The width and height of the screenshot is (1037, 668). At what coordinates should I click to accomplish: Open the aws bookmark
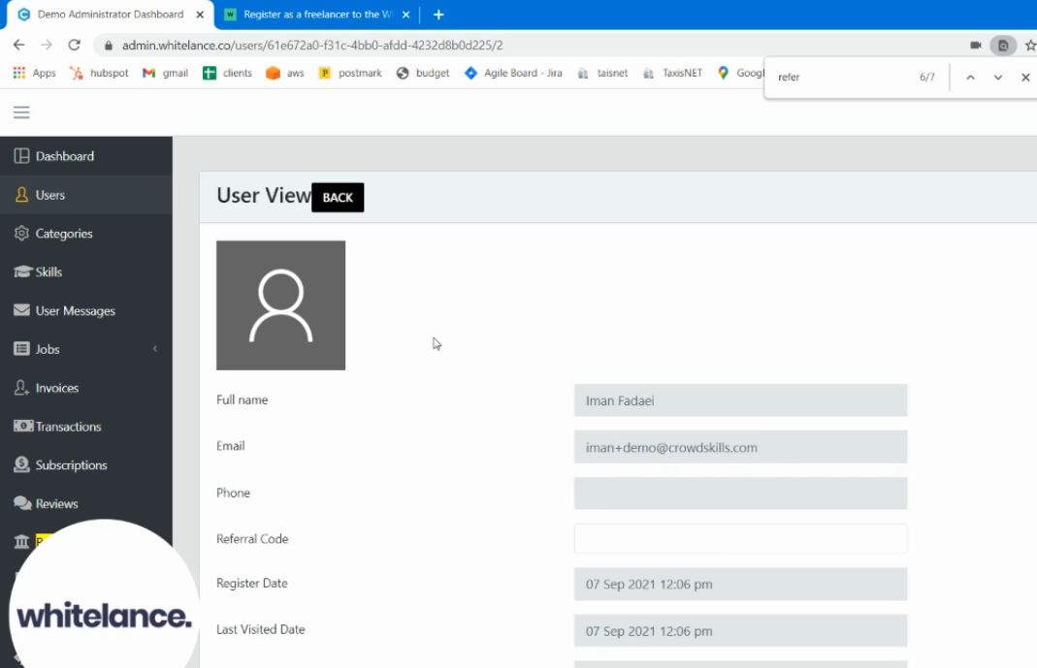tap(285, 73)
